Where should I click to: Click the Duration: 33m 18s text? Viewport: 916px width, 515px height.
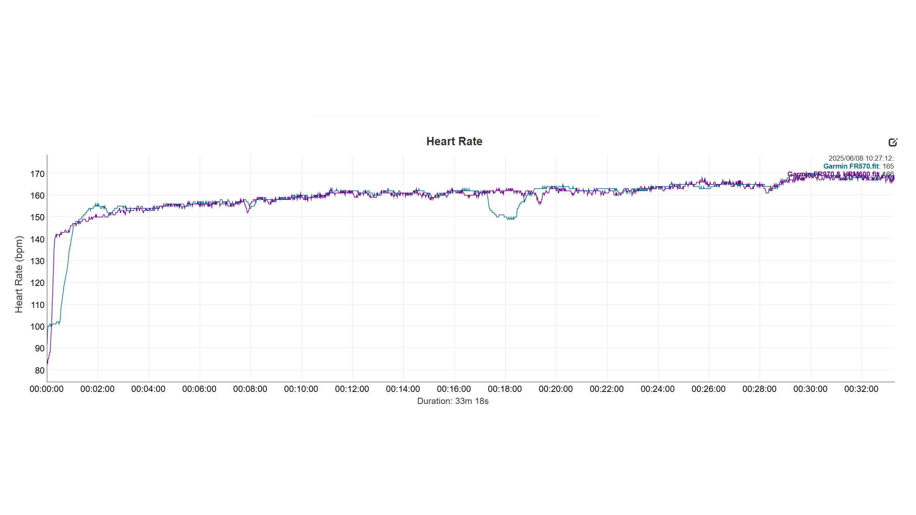(453, 401)
